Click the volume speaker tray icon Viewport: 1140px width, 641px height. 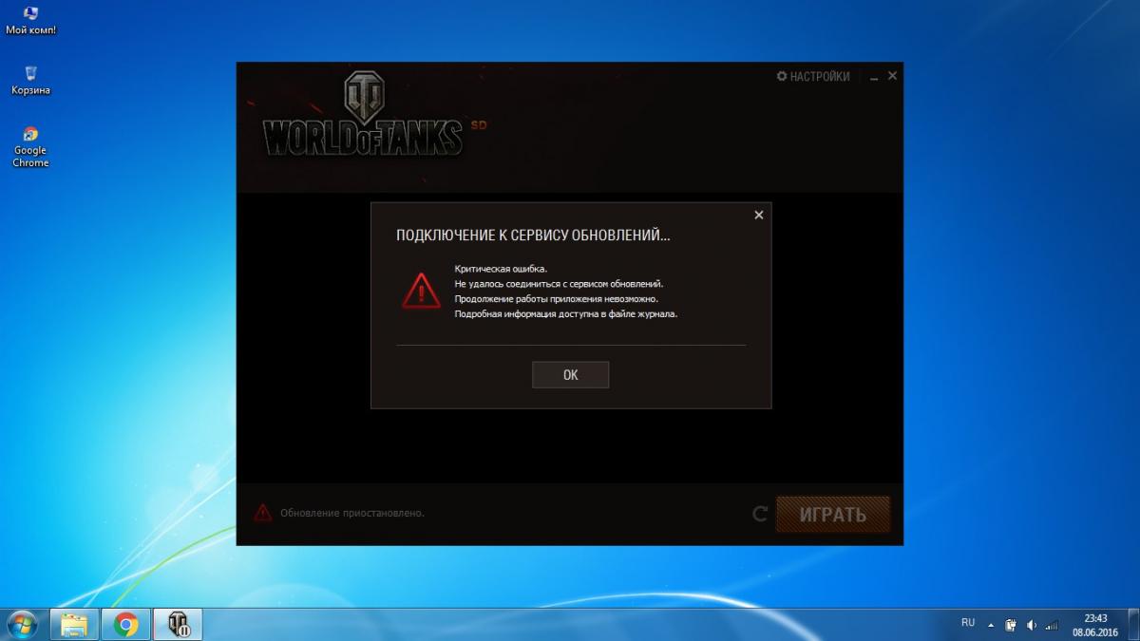pyautogui.click(x=1032, y=625)
